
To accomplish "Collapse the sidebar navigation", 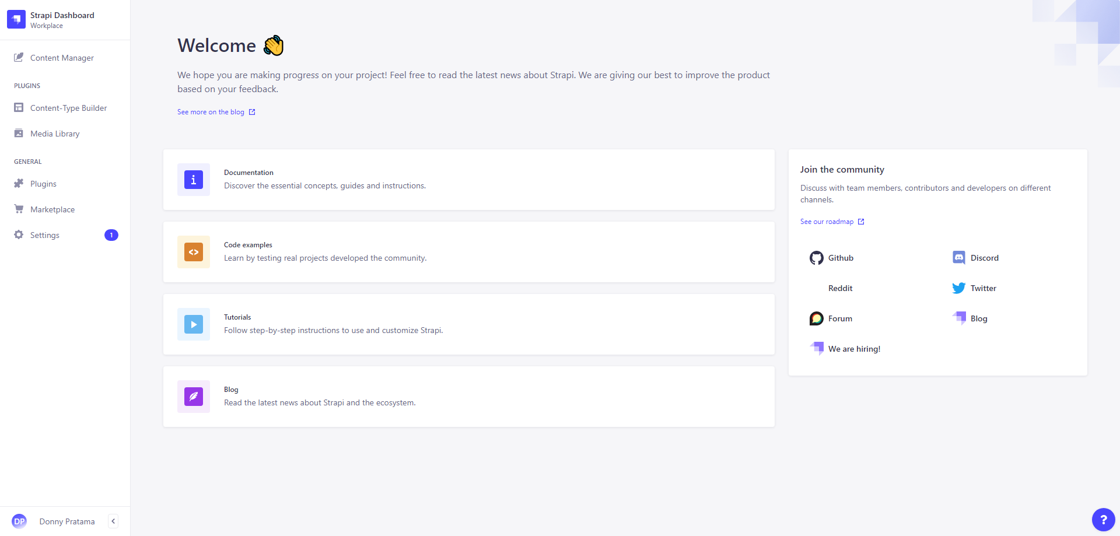I will click(x=113, y=521).
